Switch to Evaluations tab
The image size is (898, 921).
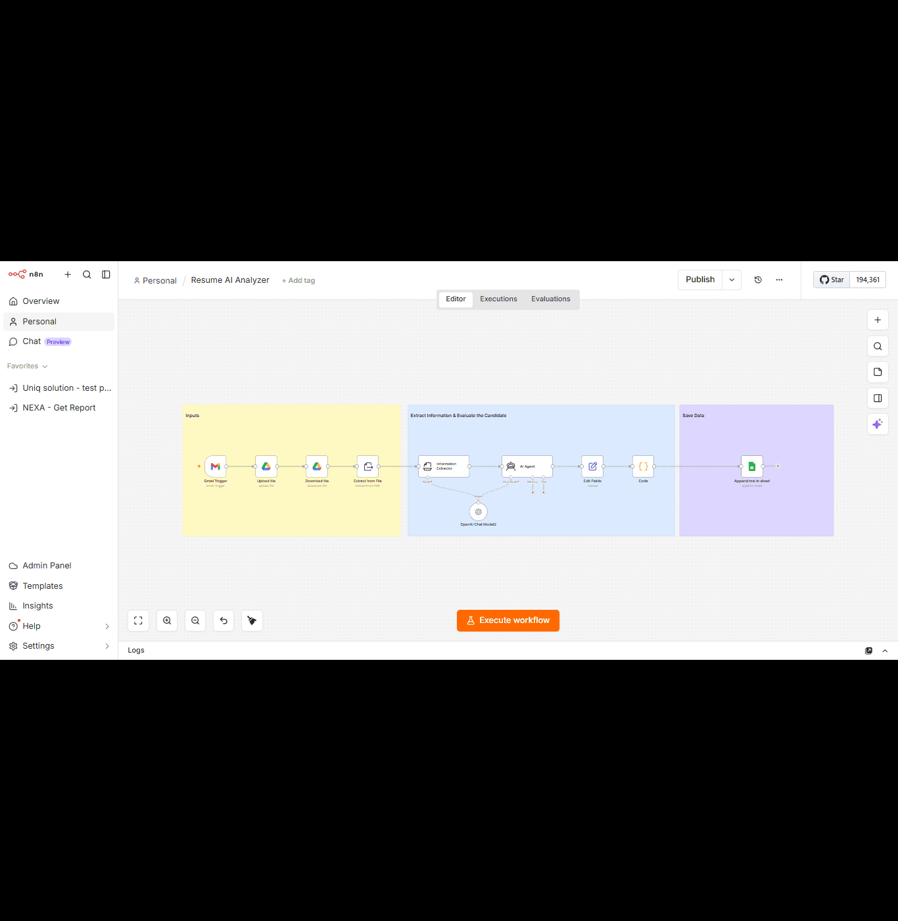(x=551, y=299)
